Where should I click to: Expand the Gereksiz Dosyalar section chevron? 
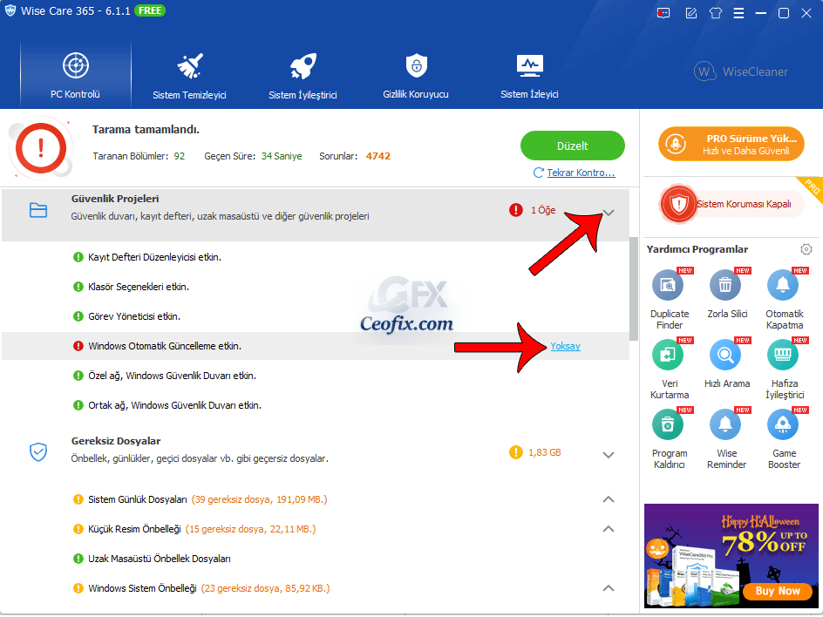[609, 455]
